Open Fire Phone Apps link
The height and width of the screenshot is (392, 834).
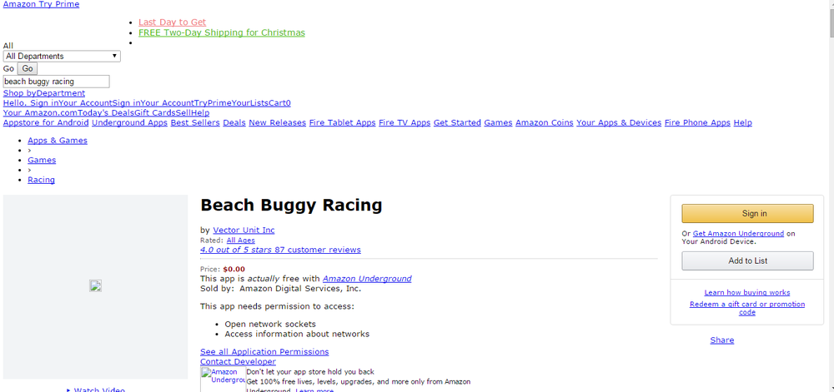coord(697,122)
